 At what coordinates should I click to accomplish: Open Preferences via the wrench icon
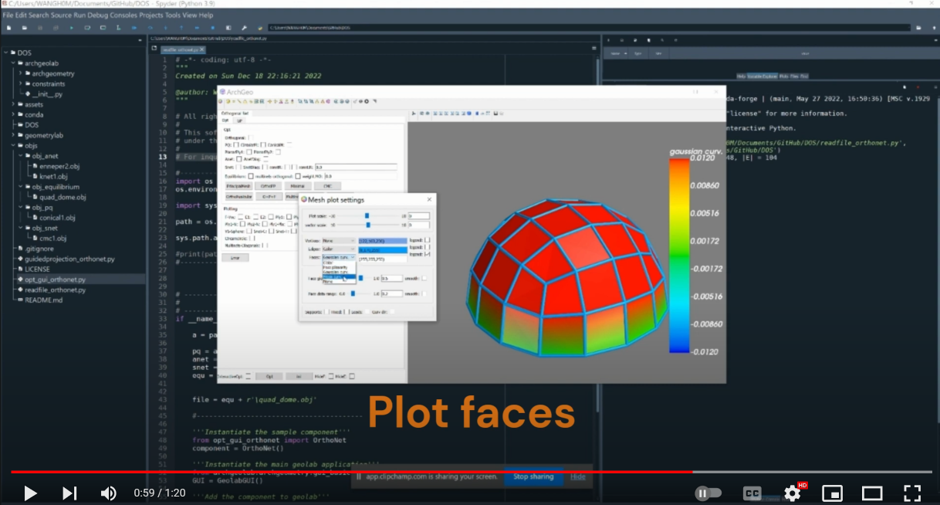point(244,27)
